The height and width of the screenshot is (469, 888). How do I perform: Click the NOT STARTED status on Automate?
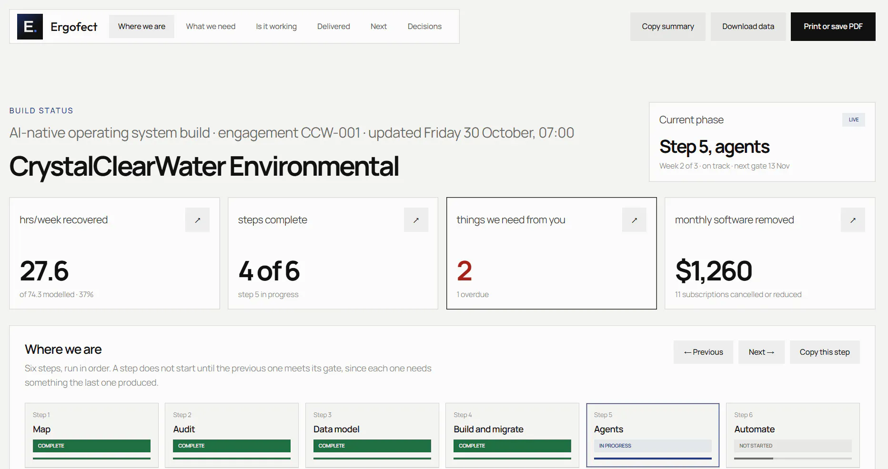coord(793,446)
